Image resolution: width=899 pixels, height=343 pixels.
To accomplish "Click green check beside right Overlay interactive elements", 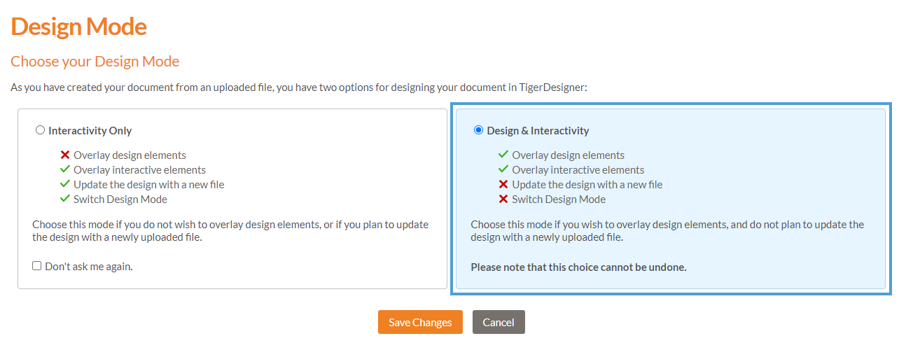I will click(x=503, y=170).
